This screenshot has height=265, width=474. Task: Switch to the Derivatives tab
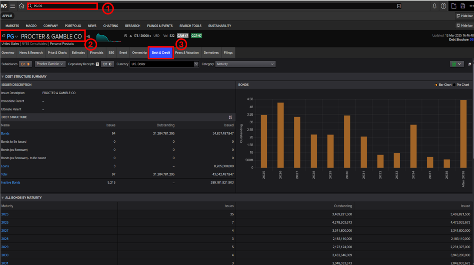click(211, 52)
